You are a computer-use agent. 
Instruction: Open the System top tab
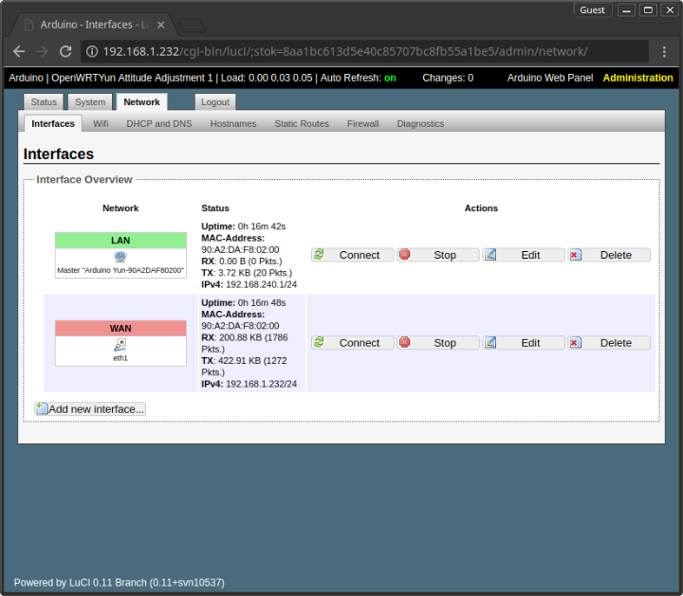click(90, 102)
